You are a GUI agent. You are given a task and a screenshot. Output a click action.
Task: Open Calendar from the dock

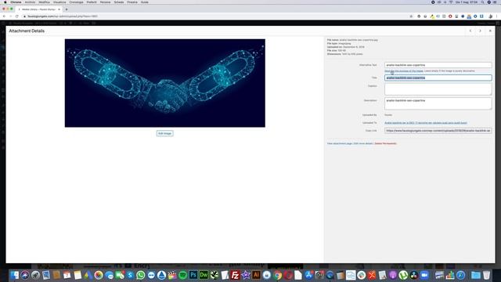click(x=67, y=275)
